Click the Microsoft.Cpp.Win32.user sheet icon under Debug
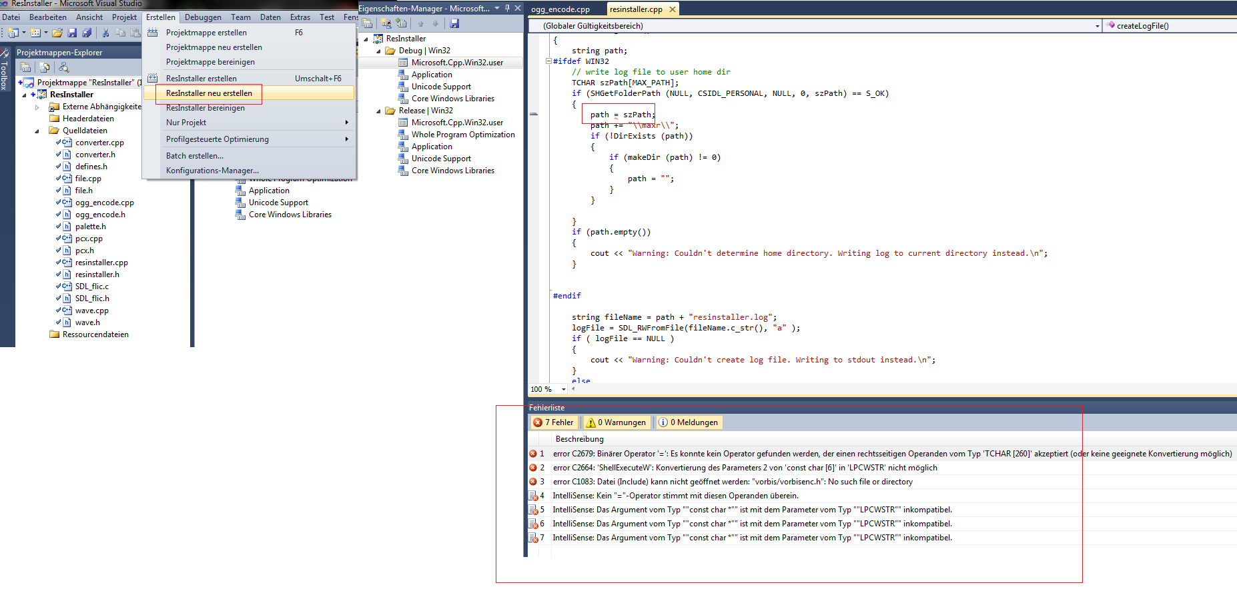The height and width of the screenshot is (589, 1237). [403, 63]
